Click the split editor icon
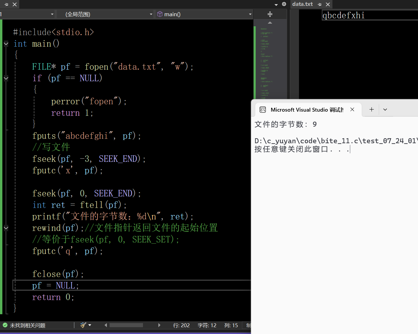Screen dimensions: 418x334 [x=270, y=14]
